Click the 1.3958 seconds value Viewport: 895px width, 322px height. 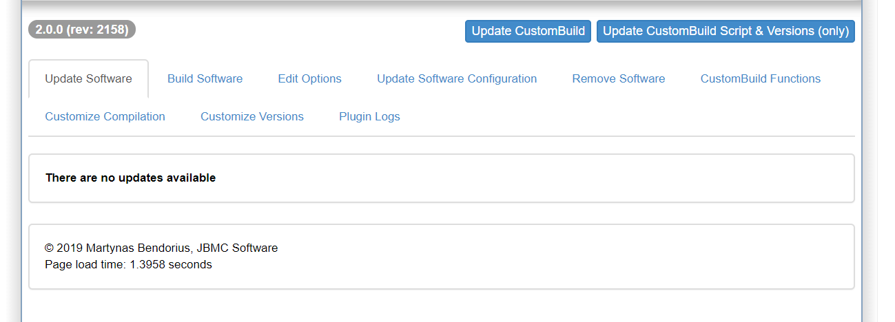coord(171,264)
